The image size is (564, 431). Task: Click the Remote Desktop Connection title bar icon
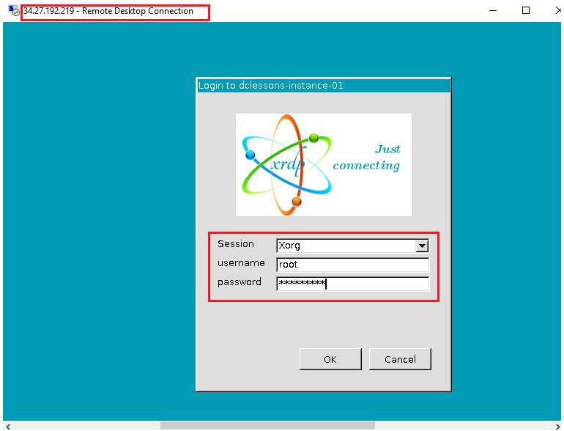tap(14, 11)
